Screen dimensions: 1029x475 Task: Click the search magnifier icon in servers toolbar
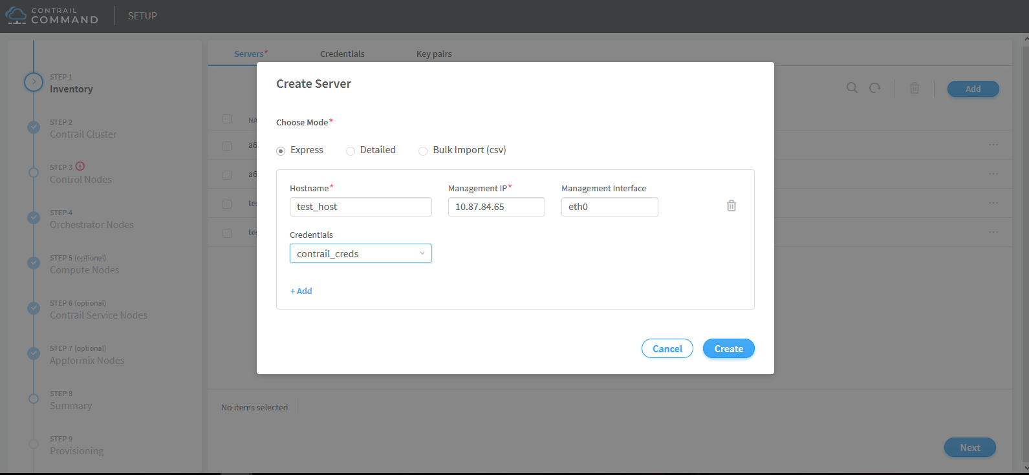pos(852,88)
